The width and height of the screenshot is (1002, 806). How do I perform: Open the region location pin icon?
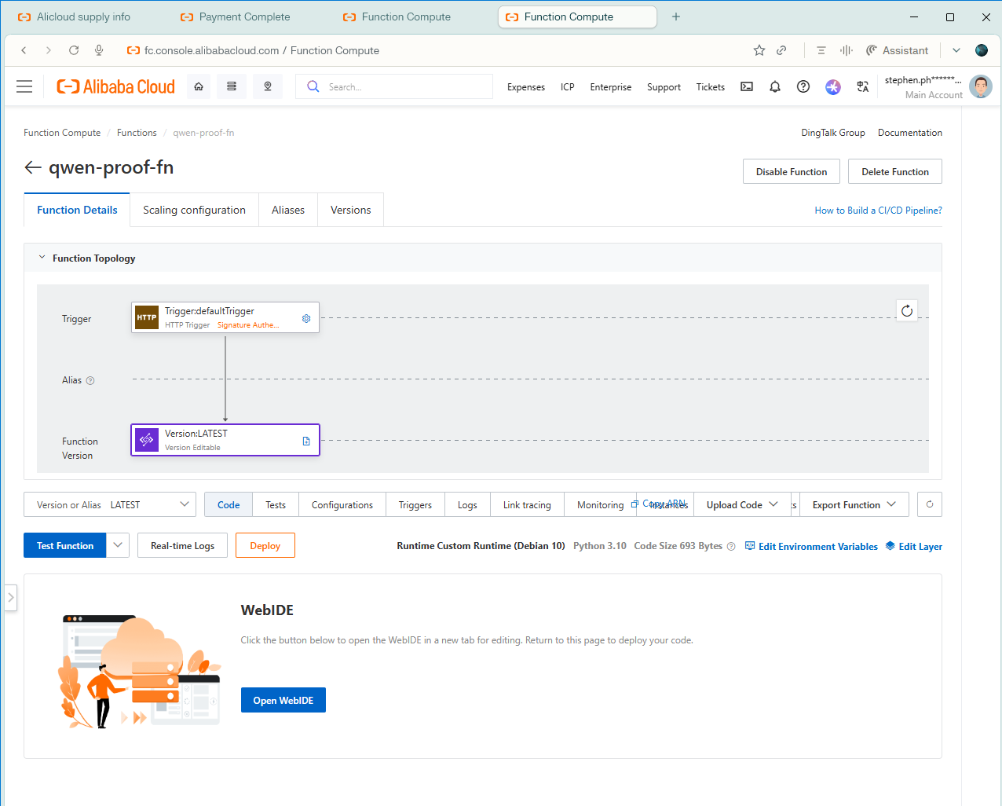click(x=268, y=86)
